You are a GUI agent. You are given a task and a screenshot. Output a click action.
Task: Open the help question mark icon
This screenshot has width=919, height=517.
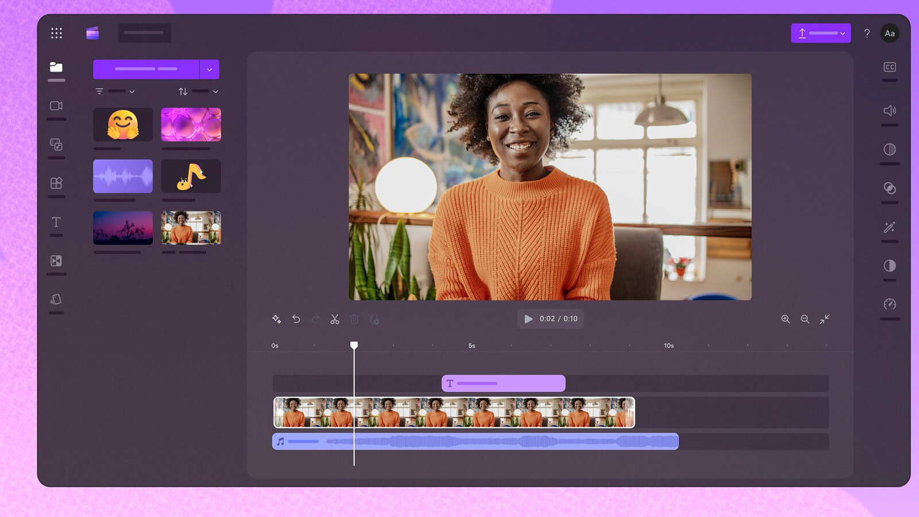pyautogui.click(x=867, y=33)
